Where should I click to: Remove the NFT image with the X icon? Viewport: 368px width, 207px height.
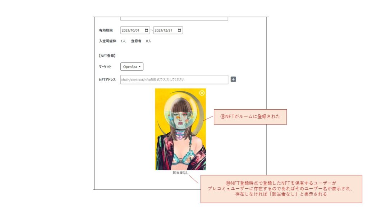[202, 93]
